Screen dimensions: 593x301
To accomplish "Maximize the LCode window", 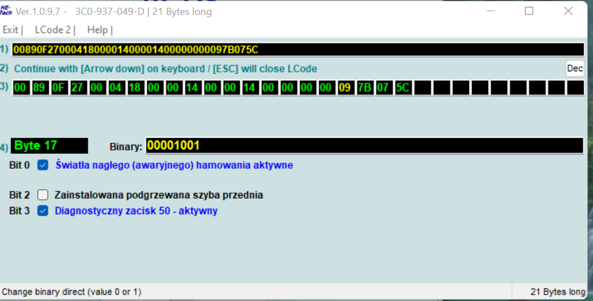I will 529,11.
